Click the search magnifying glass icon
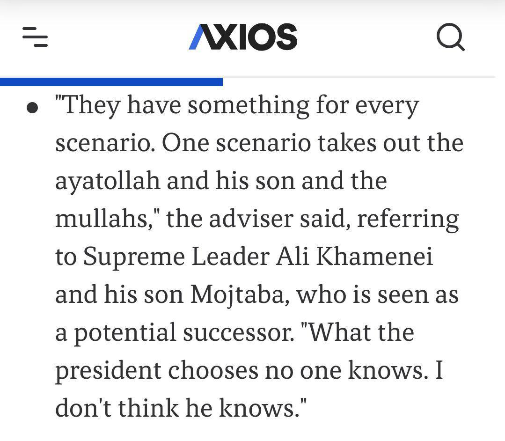Image resolution: width=505 pixels, height=441 pixels. pos(450,37)
